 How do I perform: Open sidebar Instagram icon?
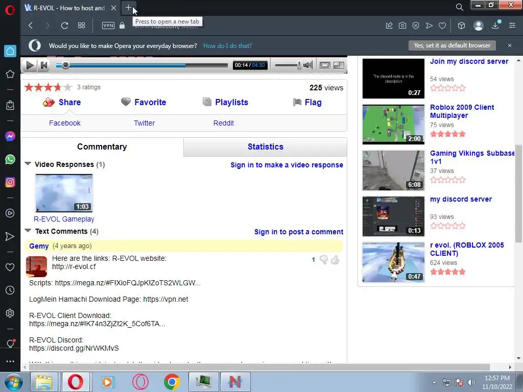10,182
